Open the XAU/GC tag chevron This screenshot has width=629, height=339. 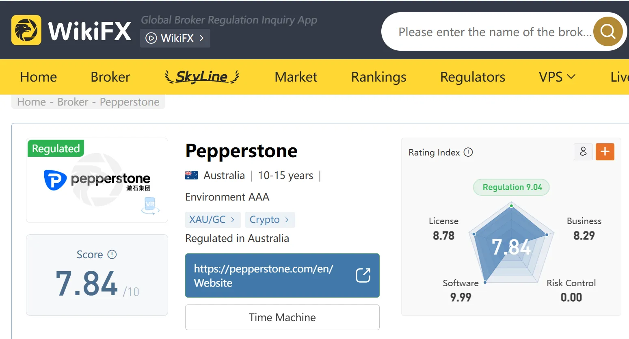pos(233,220)
